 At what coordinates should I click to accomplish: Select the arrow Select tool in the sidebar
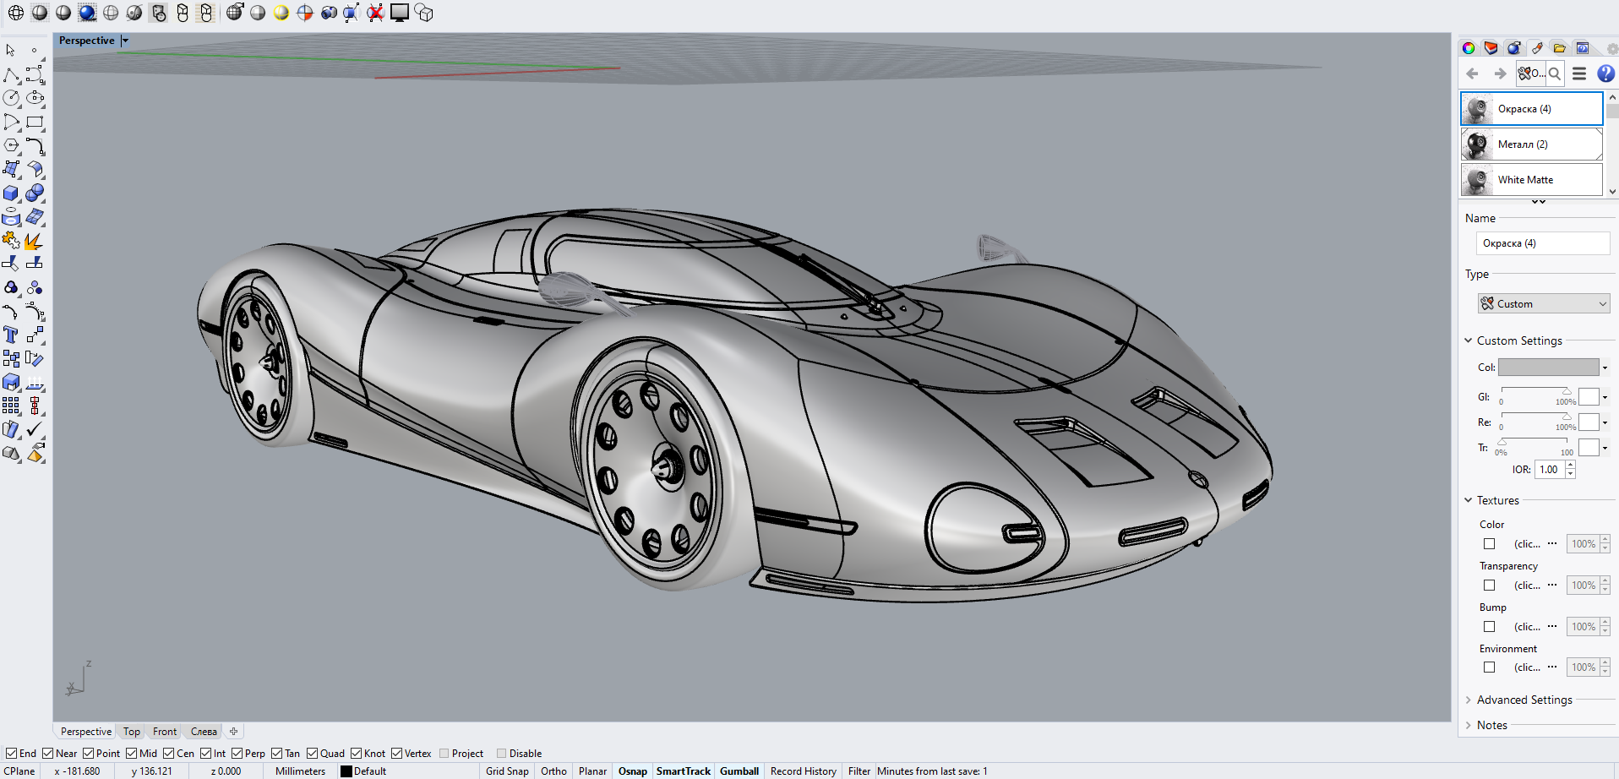[x=11, y=49]
